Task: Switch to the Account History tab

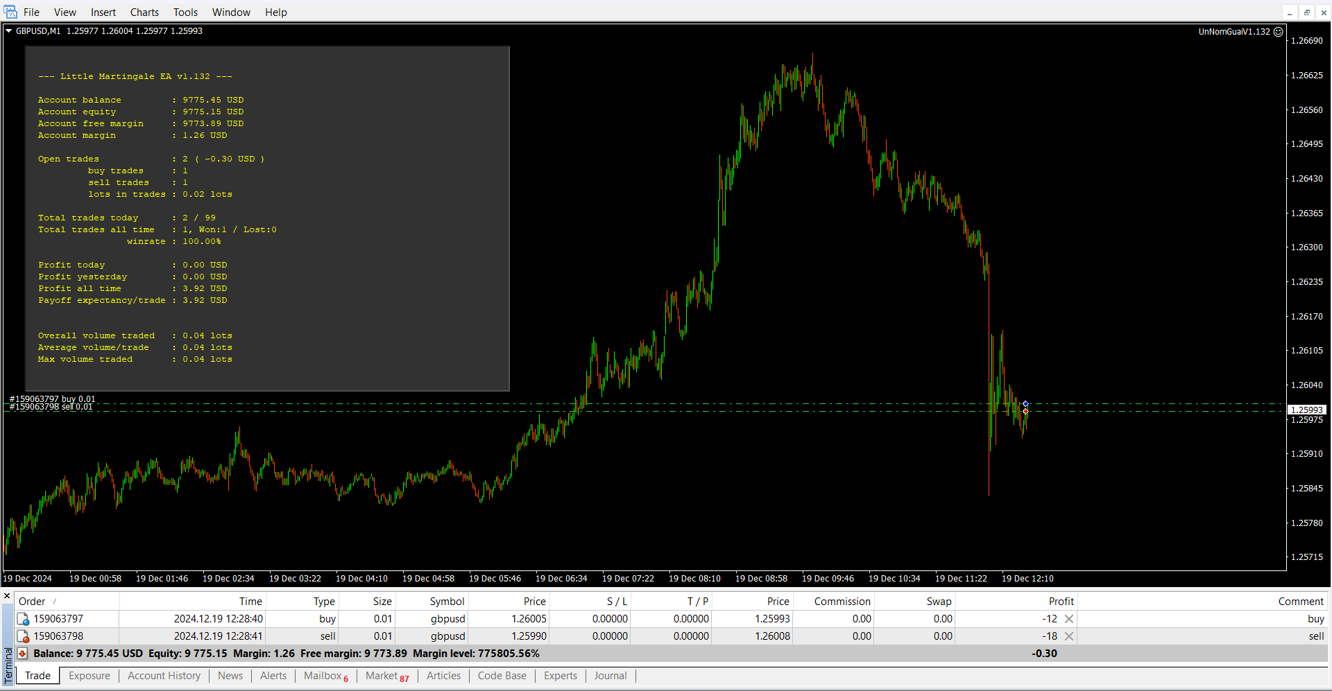Action: 164,676
